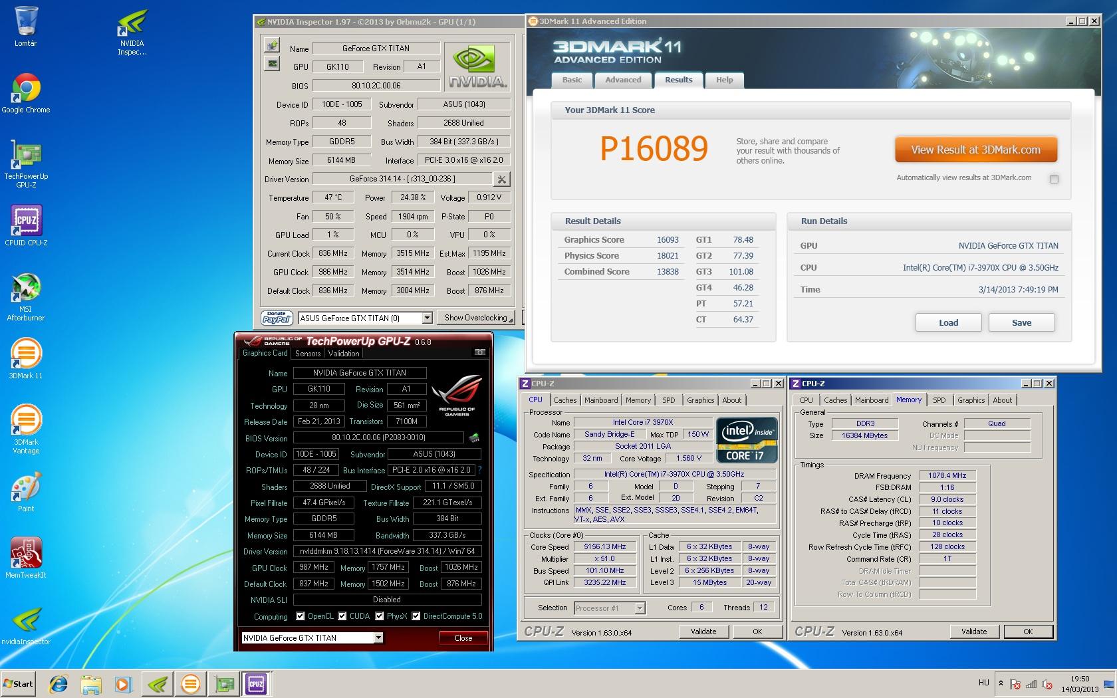Open the TechPowerUp GPU-Z desktop shortcut

point(26,164)
